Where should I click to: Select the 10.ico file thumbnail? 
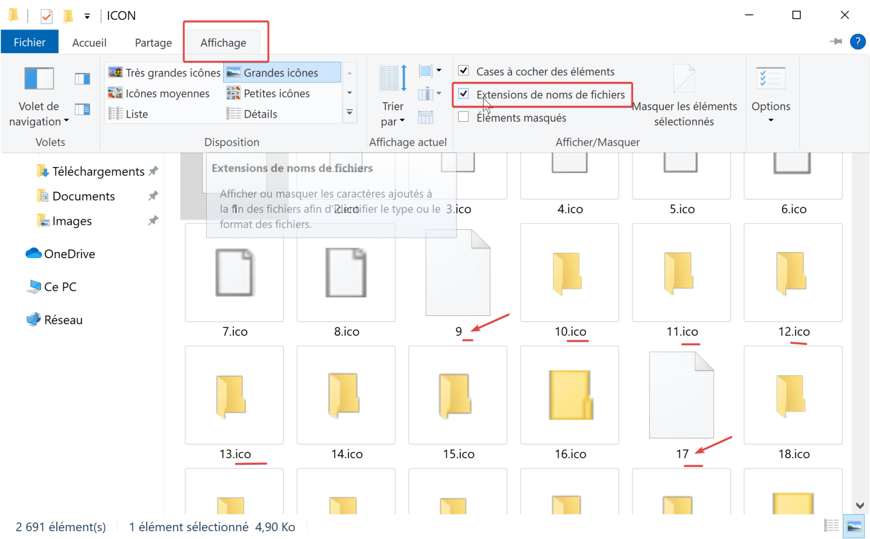pyautogui.click(x=569, y=272)
